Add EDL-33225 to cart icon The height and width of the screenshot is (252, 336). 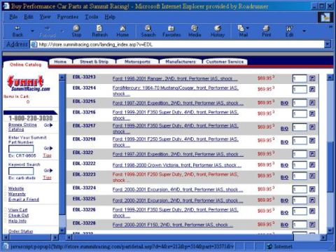(x=312, y=200)
